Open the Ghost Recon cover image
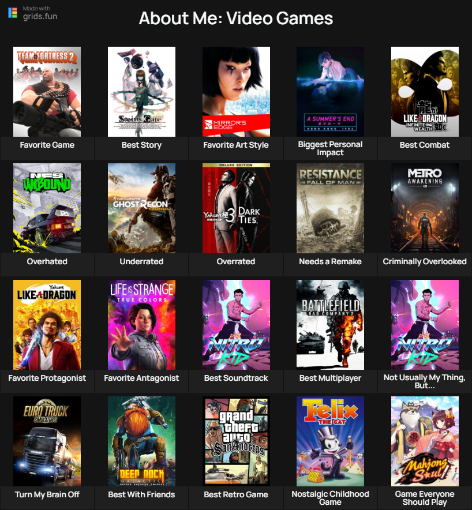 (x=141, y=208)
